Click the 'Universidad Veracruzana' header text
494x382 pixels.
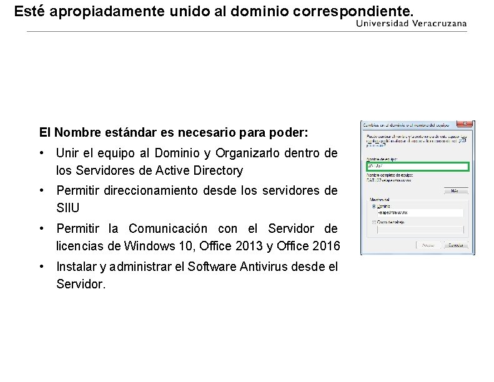(x=411, y=24)
